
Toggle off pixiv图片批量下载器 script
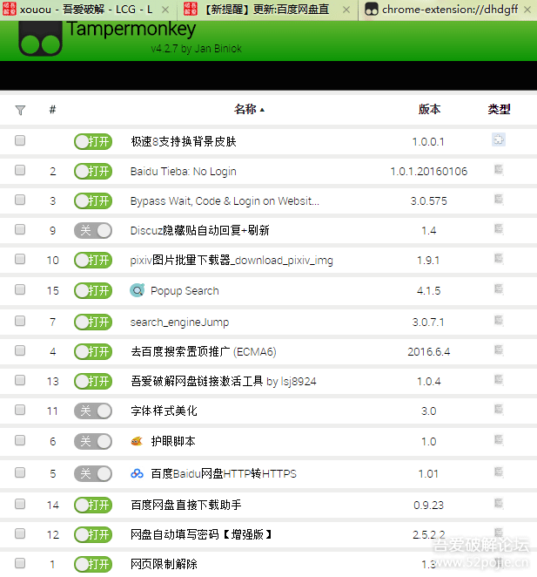tap(93, 261)
